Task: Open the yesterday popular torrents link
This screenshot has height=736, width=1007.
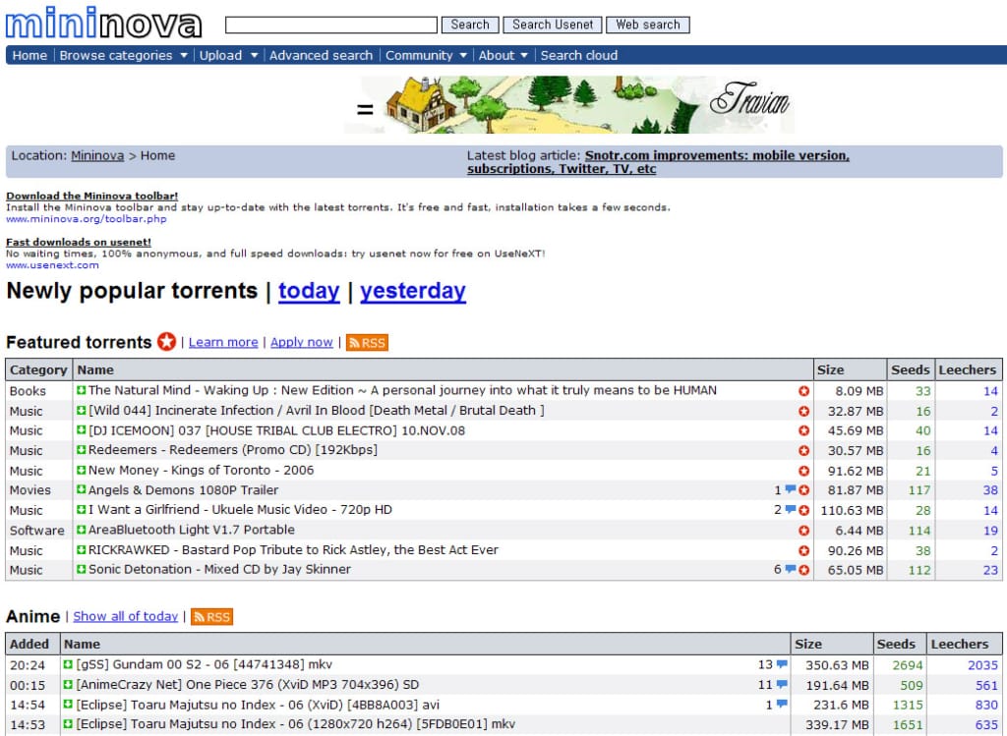Action: 413,291
